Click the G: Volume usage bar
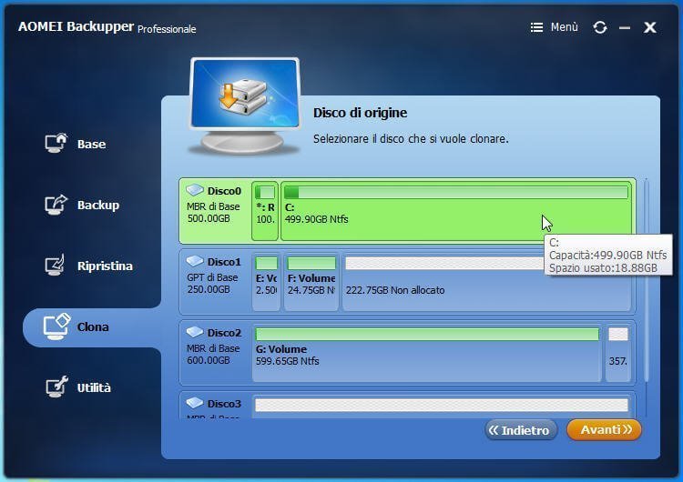 click(427, 334)
